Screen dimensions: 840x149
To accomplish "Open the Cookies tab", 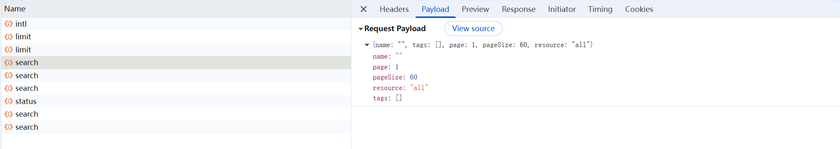I will coord(639,9).
